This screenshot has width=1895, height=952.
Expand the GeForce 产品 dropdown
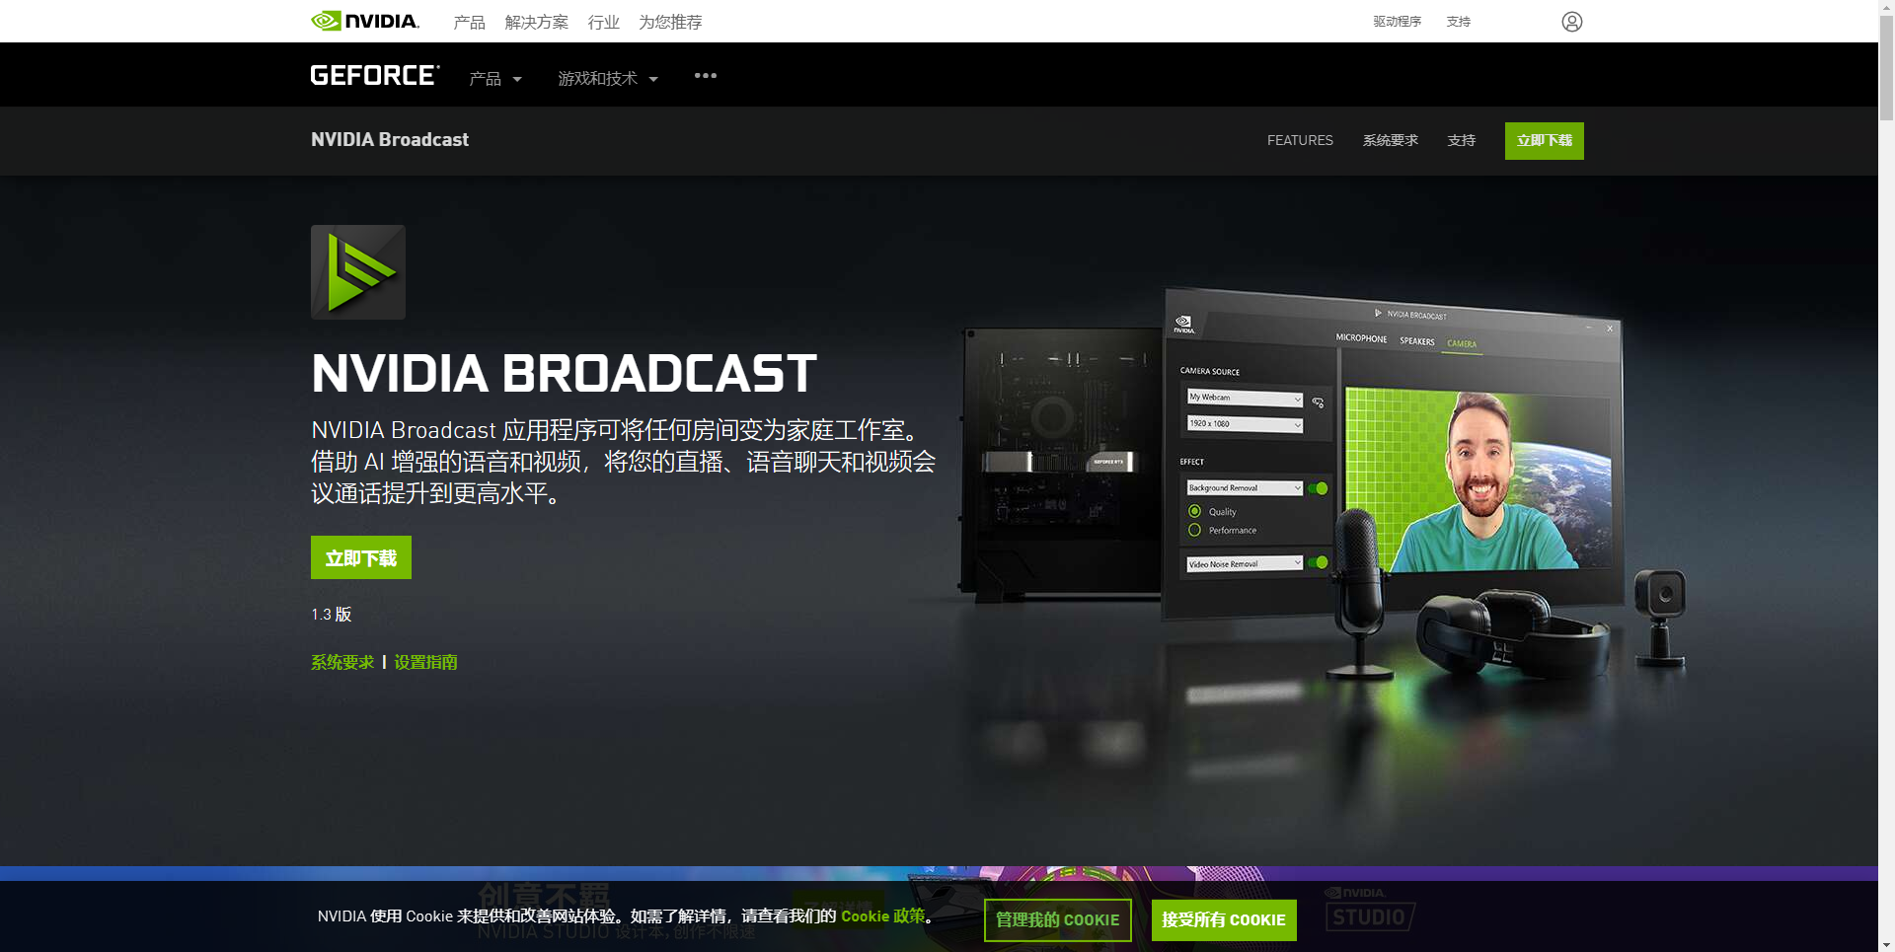pos(495,78)
